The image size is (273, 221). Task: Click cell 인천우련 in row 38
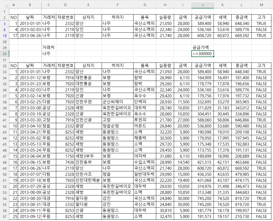coord(88,102)
